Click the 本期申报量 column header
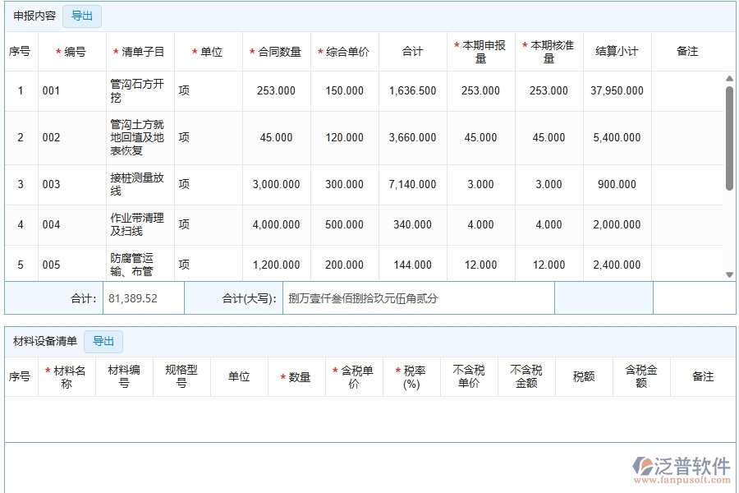The width and height of the screenshot is (739, 493). pyautogui.click(x=480, y=51)
